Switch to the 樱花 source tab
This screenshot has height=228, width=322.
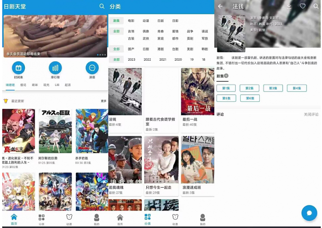(23, 85)
